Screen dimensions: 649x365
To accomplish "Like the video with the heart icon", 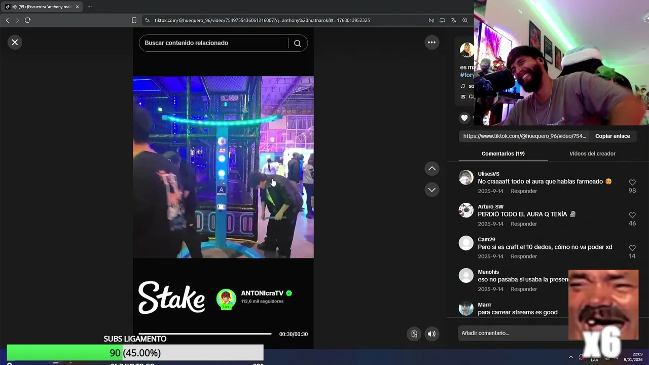I will point(464,118).
